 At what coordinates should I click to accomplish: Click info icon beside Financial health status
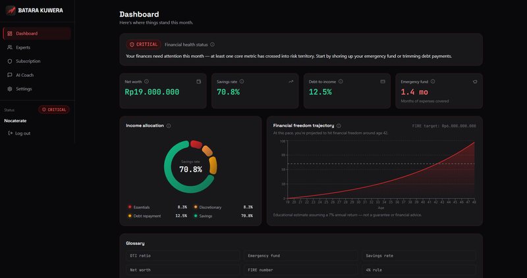tap(212, 45)
